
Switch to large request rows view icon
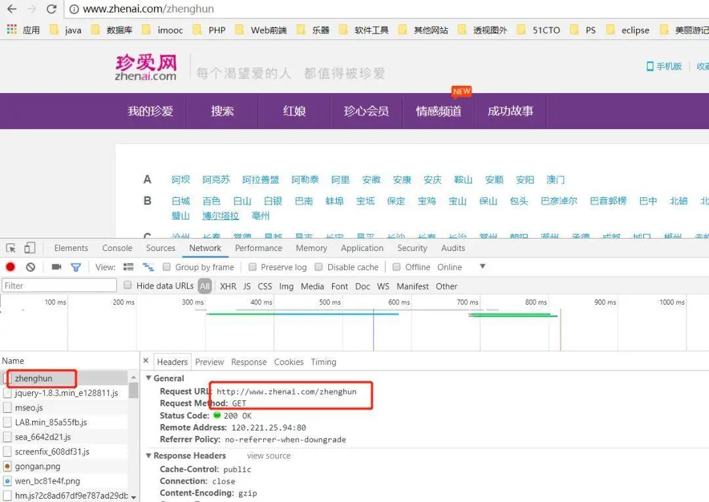click(129, 267)
